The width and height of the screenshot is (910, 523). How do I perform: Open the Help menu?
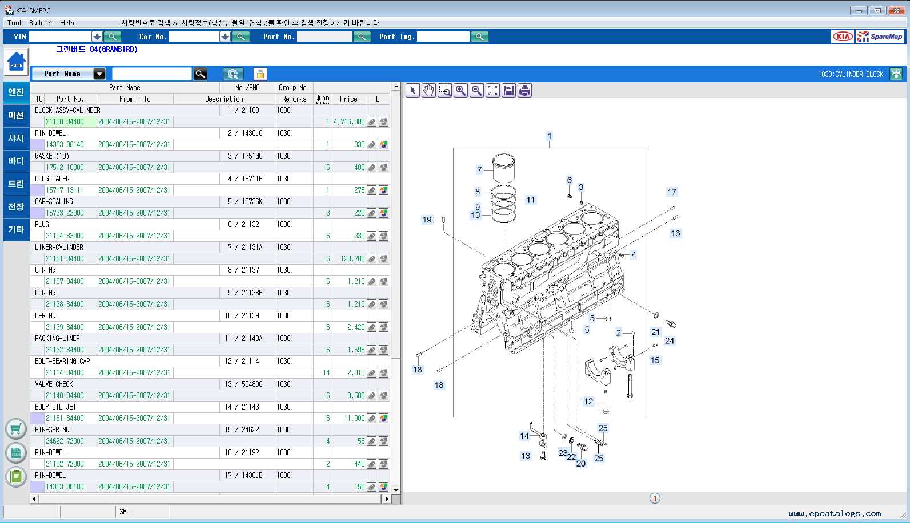[x=67, y=23]
